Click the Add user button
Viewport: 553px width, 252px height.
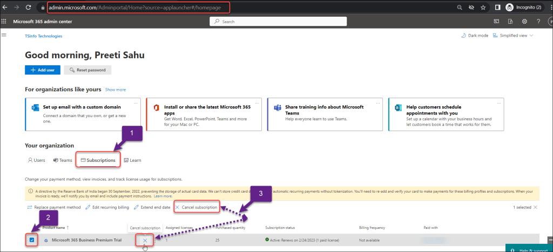[43, 70]
